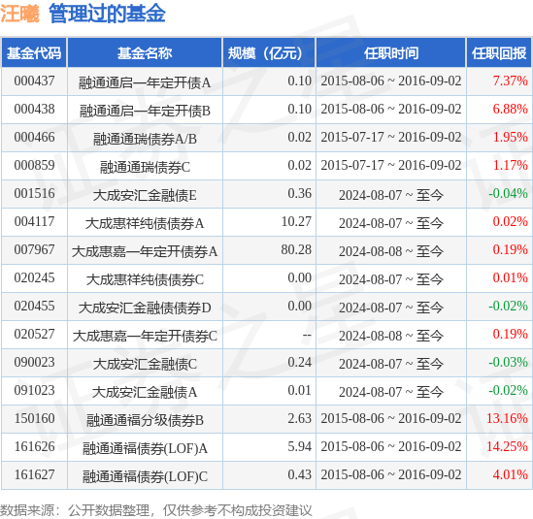The image size is (533, 519).
Task: Select fund code 004117
Action: tap(34, 222)
